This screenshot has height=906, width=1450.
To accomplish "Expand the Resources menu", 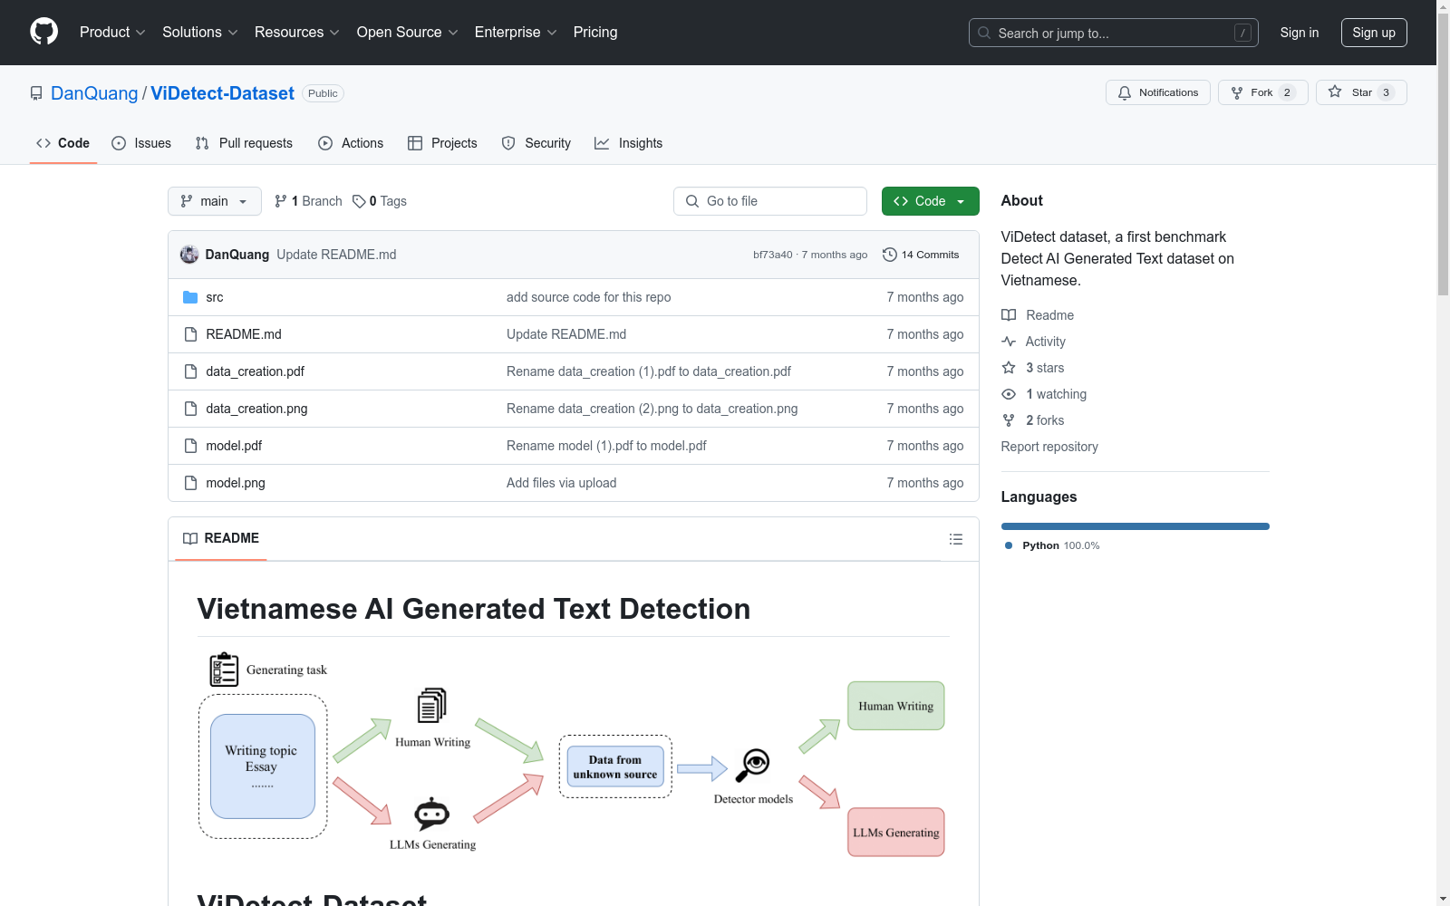I will 297,32.
